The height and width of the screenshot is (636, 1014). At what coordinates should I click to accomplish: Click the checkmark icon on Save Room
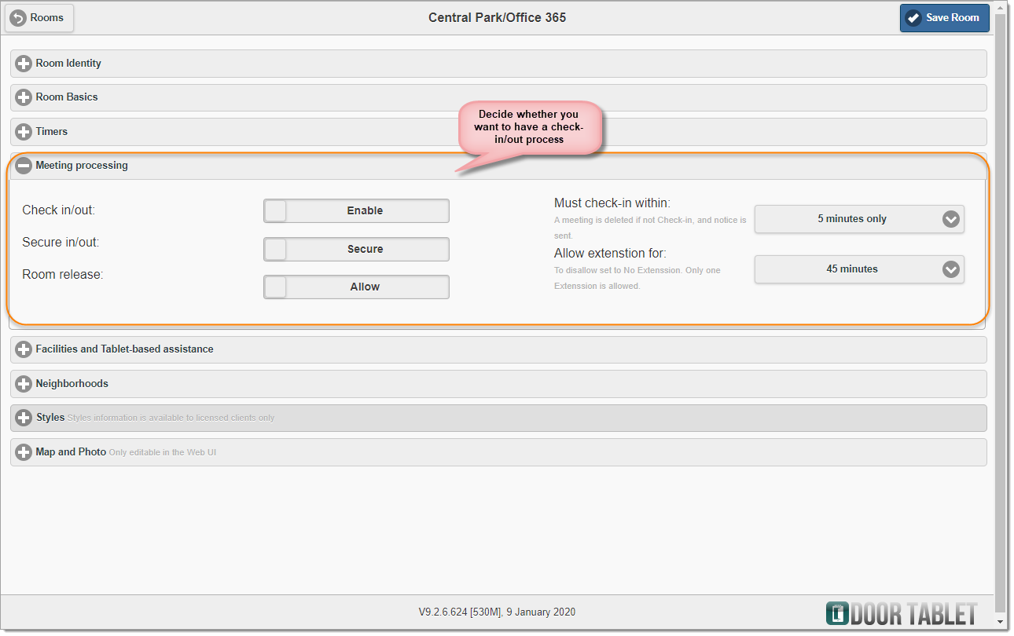click(x=913, y=18)
